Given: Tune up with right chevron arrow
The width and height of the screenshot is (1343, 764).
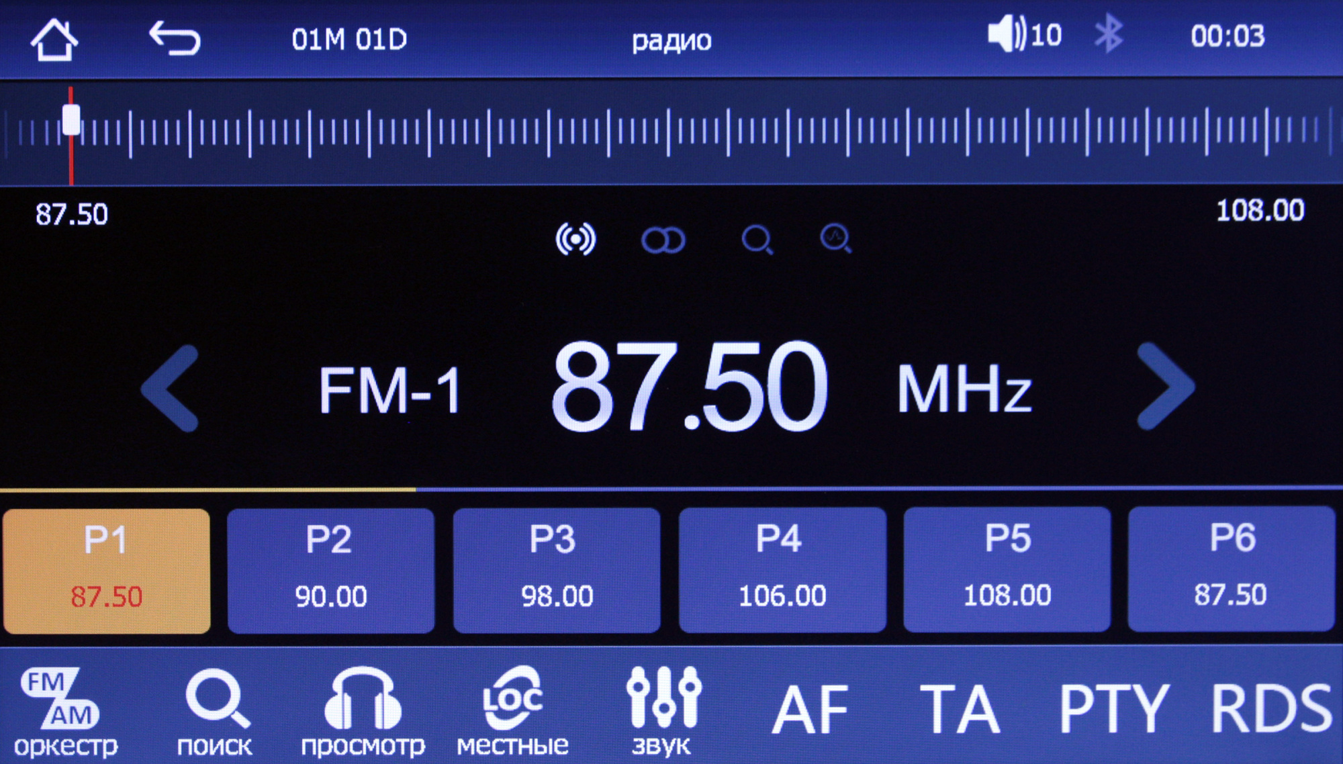Looking at the screenshot, I should (1166, 386).
